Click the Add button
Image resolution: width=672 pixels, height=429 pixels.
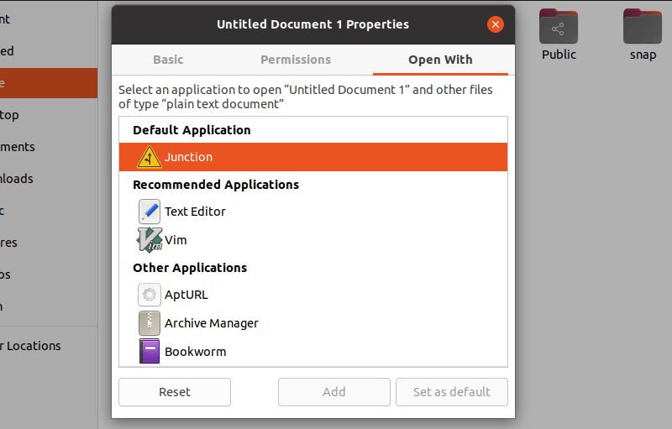(x=334, y=392)
